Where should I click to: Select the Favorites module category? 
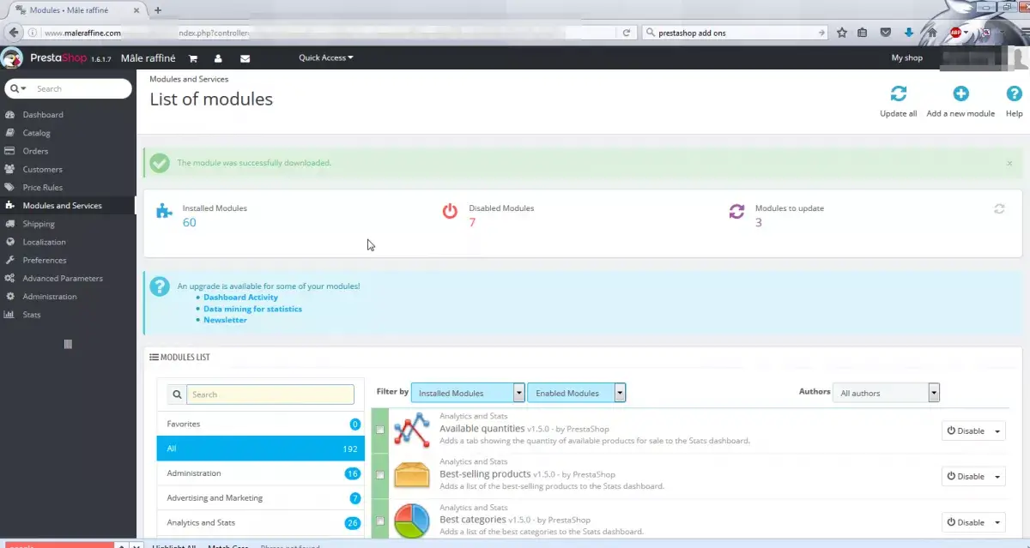pos(261,424)
